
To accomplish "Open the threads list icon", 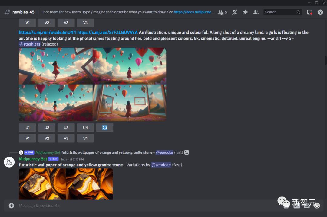I will click(x=222, y=12).
